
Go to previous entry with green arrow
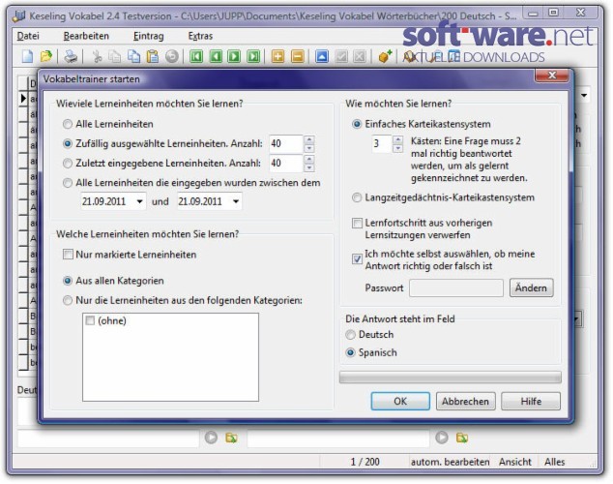pyautogui.click(x=216, y=57)
